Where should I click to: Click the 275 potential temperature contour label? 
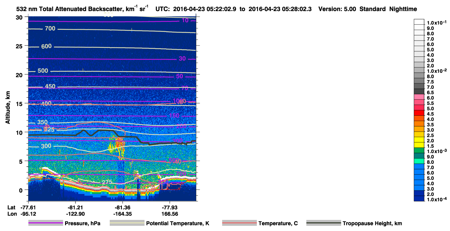pyautogui.click(x=107, y=182)
